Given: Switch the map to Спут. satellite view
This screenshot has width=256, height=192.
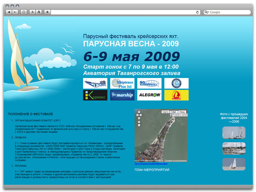Looking at the screenshot, I should click(174, 112).
